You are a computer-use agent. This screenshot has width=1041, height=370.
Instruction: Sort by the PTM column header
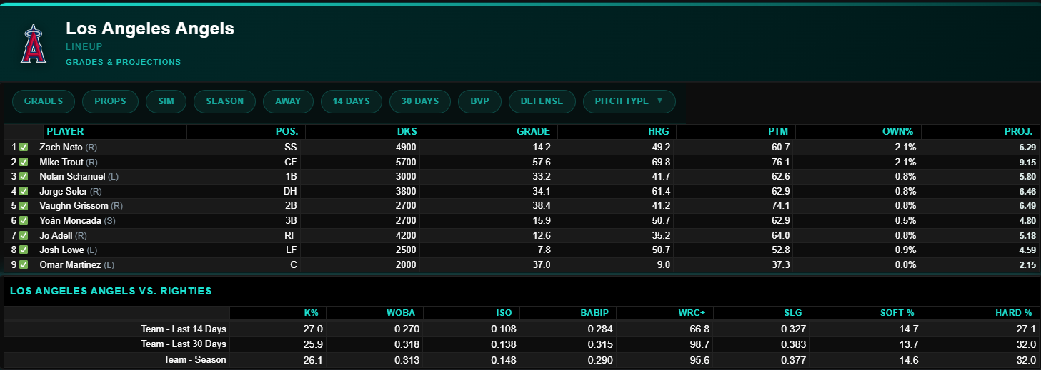click(x=779, y=132)
